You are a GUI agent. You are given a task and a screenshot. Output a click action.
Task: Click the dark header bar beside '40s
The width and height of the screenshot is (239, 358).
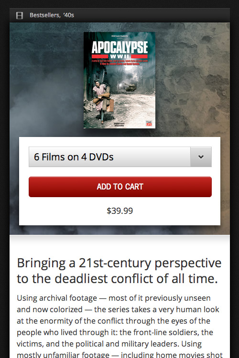tap(151, 15)
